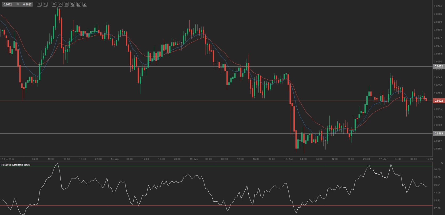Click the zoom in magnifier icon

pos(46,4)
